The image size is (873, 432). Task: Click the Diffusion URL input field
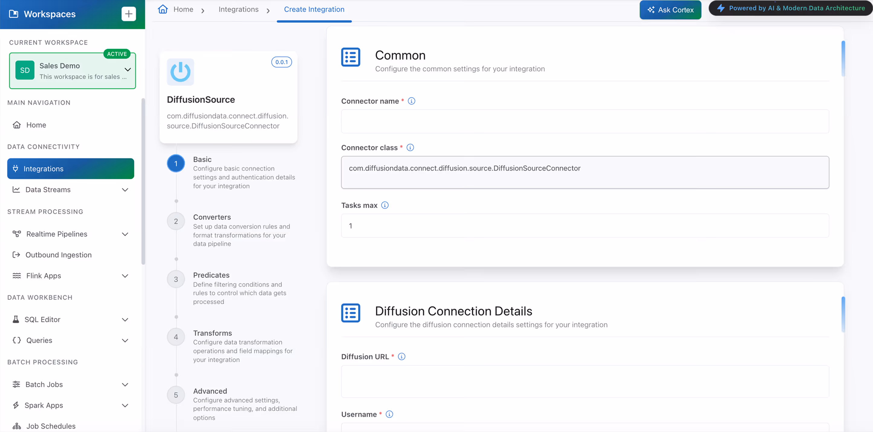point(585,381)
